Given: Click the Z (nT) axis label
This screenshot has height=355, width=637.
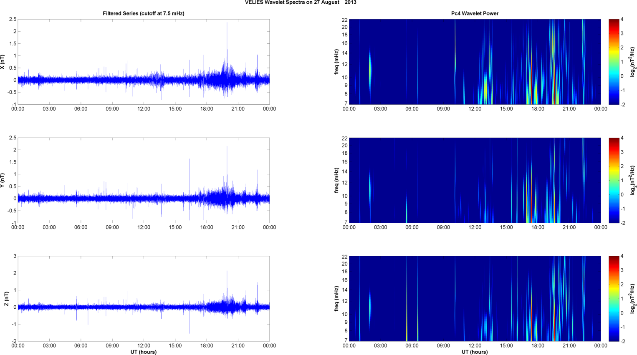Looking at the screenshot, I should click(6, 299).
